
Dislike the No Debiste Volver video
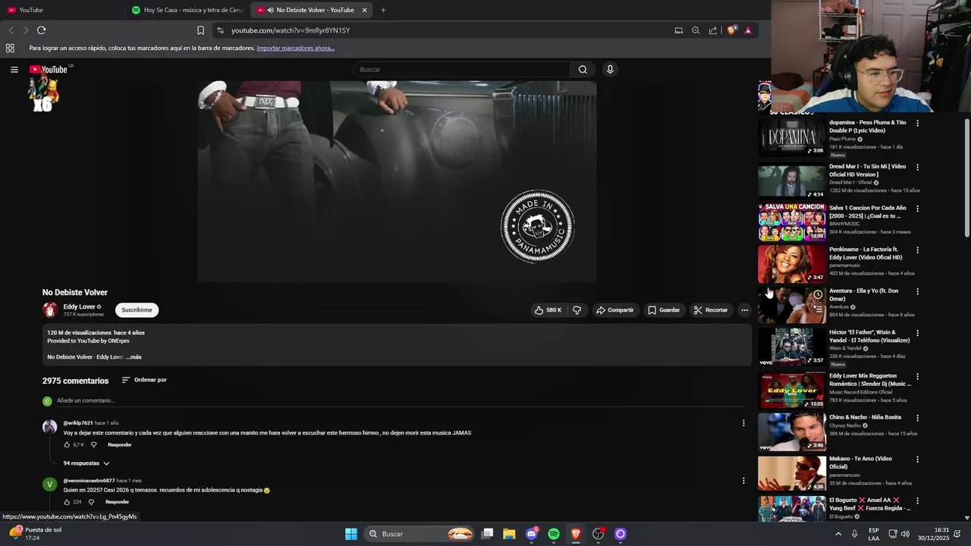click(577, 310)
